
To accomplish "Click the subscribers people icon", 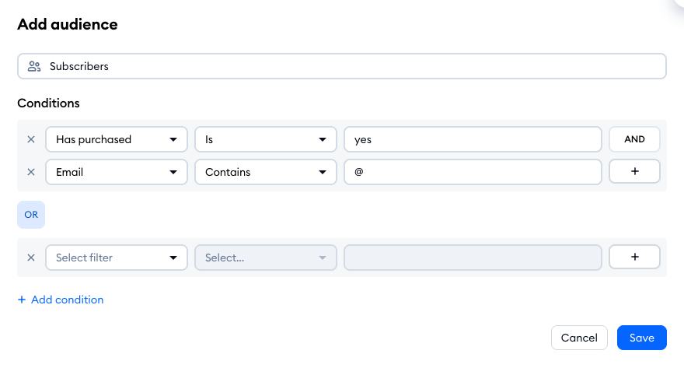I will tap(34, 66).
